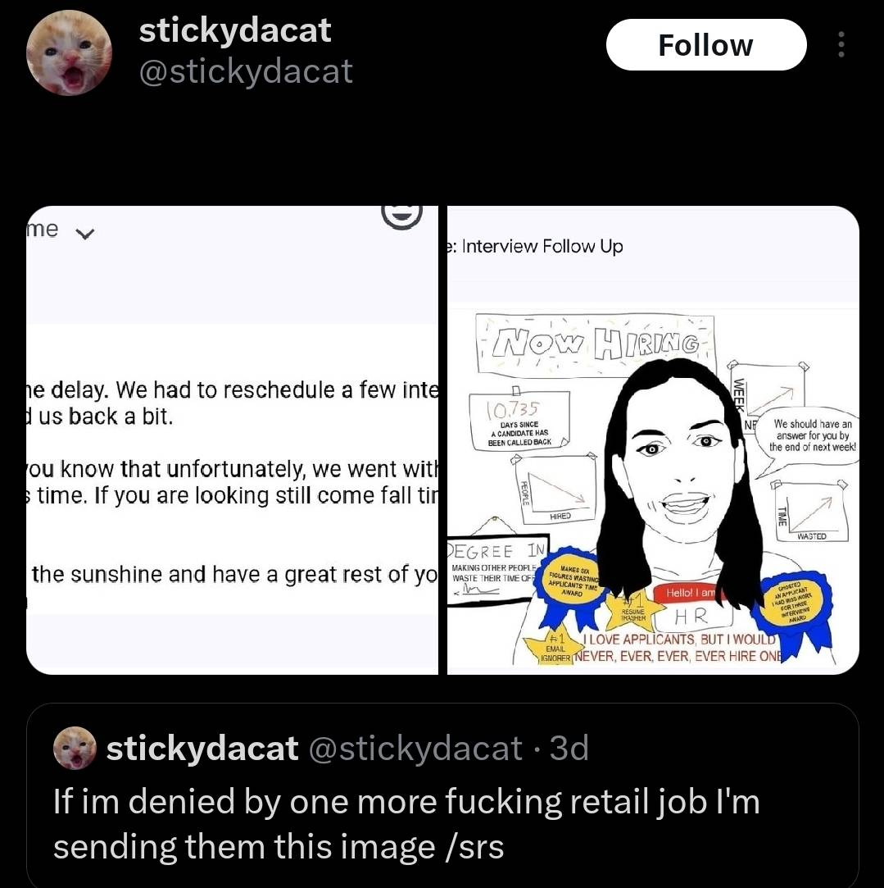This screenshot has width=884, height=888.
Task: Select the Interview Follow Up subject line
Action: (x=535, y=246)
